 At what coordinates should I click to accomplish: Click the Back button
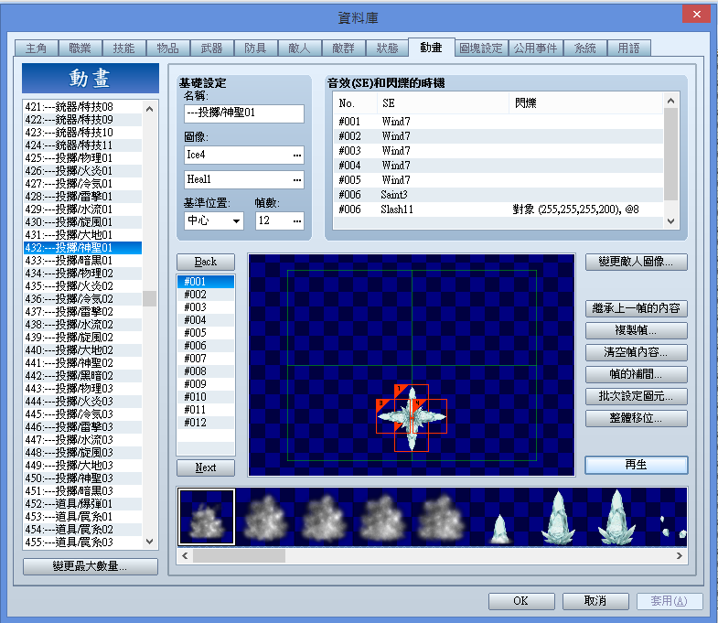[206, 262]
